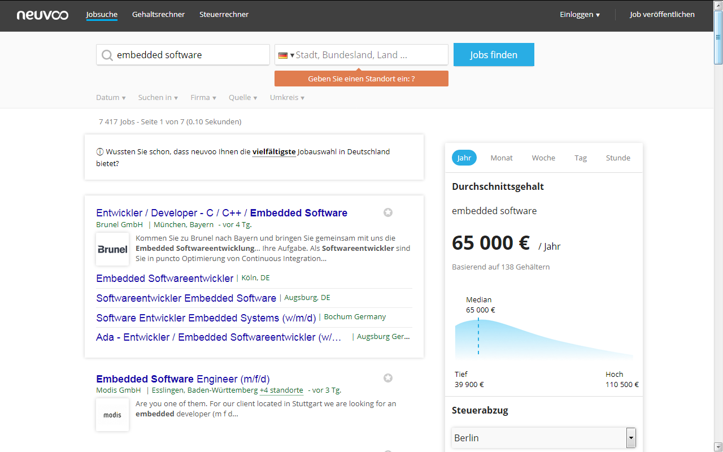
Task: Open Ada - Entwickler Embedded Softwareentwickler job
Action: pyautogui.click(x=219, y=337)
